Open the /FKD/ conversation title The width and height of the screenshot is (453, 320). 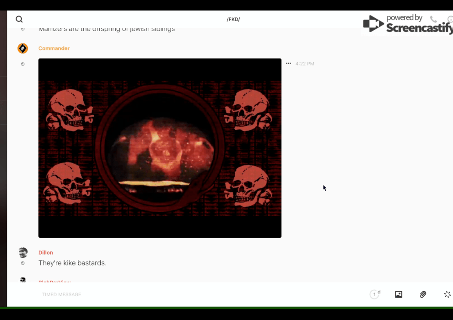[x=233, y=19]
